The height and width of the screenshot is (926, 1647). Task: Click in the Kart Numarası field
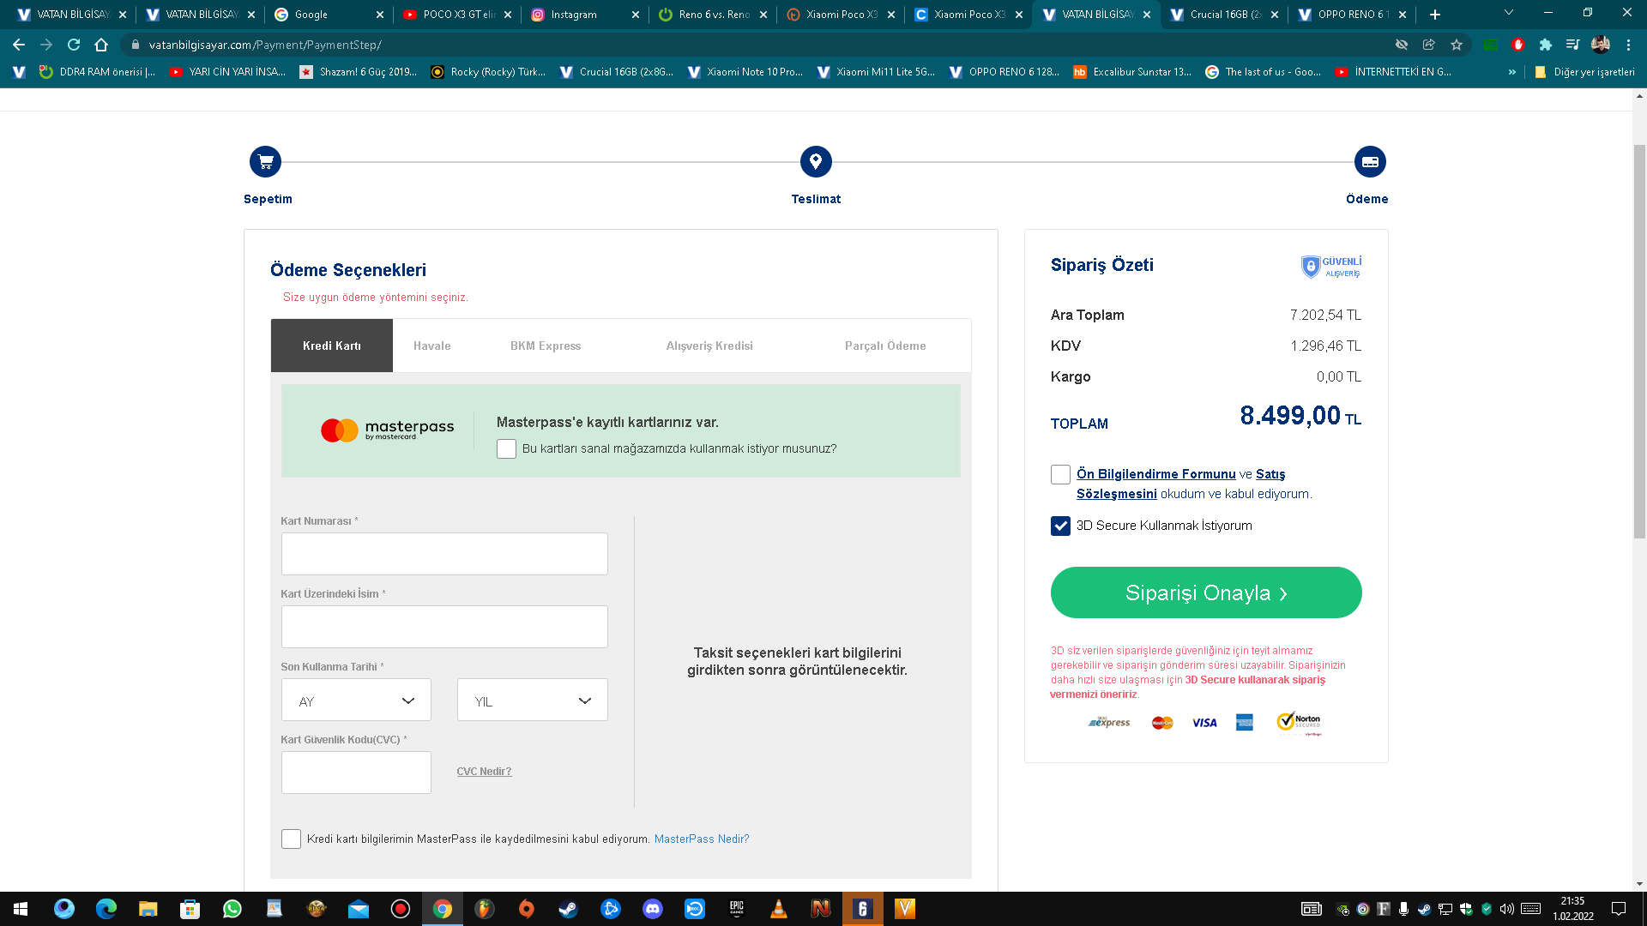click(444, 554)
